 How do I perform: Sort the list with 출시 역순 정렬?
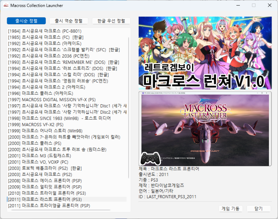pos(68,21)
